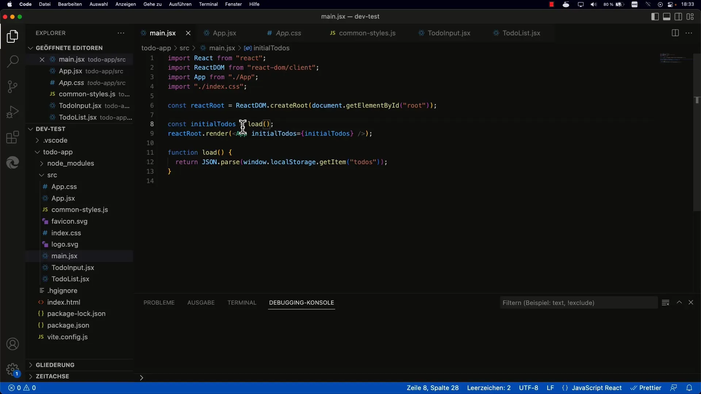Split the editor to the right

(x=675, y=33)
